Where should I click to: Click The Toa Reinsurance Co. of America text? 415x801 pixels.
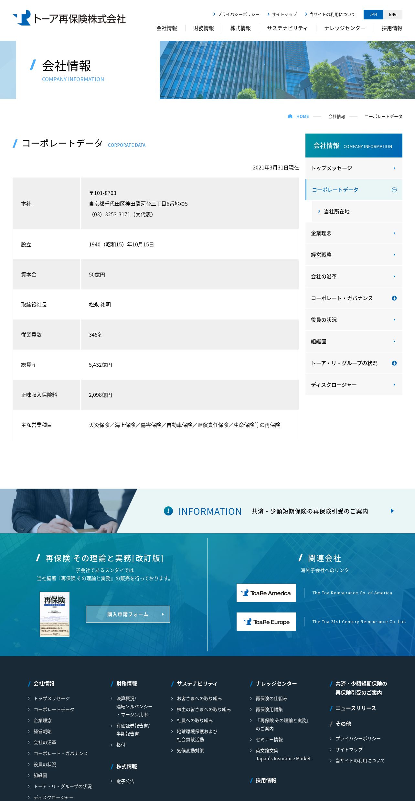352,593
